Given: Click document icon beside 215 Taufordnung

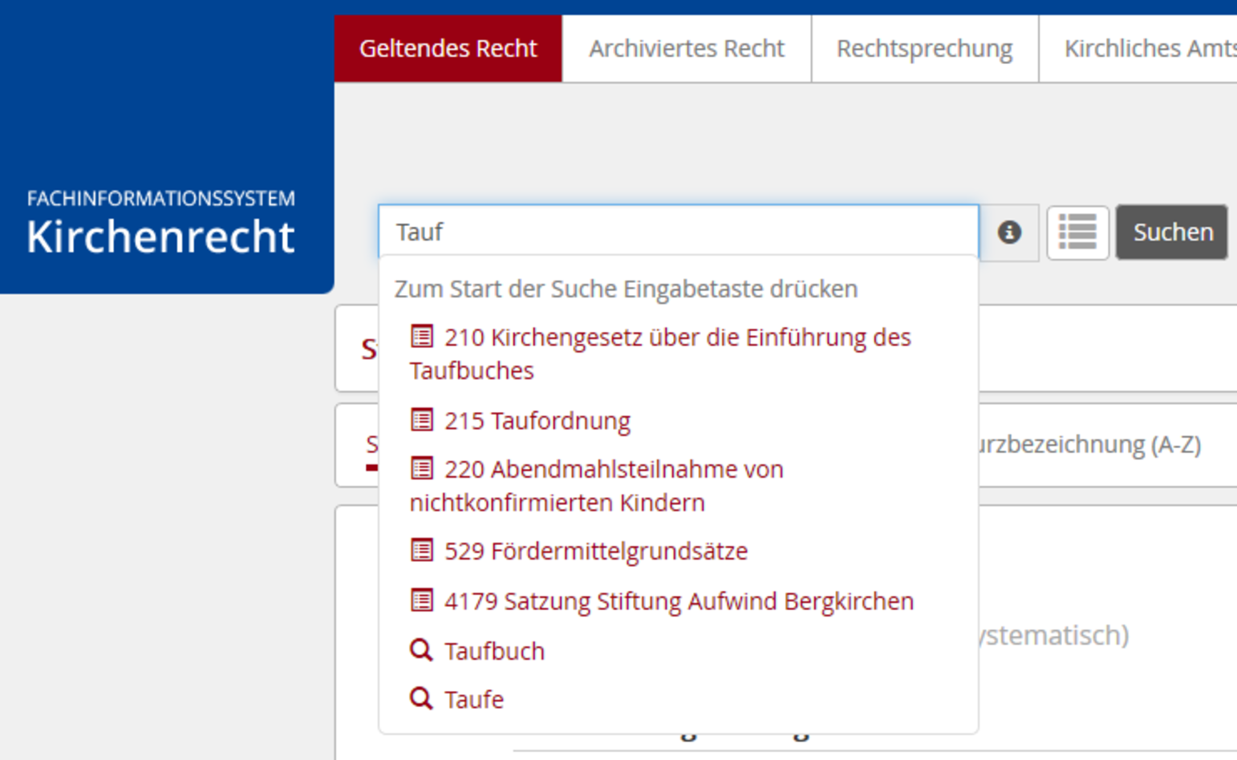Looking at the screenshot, I should pos(422,420).
